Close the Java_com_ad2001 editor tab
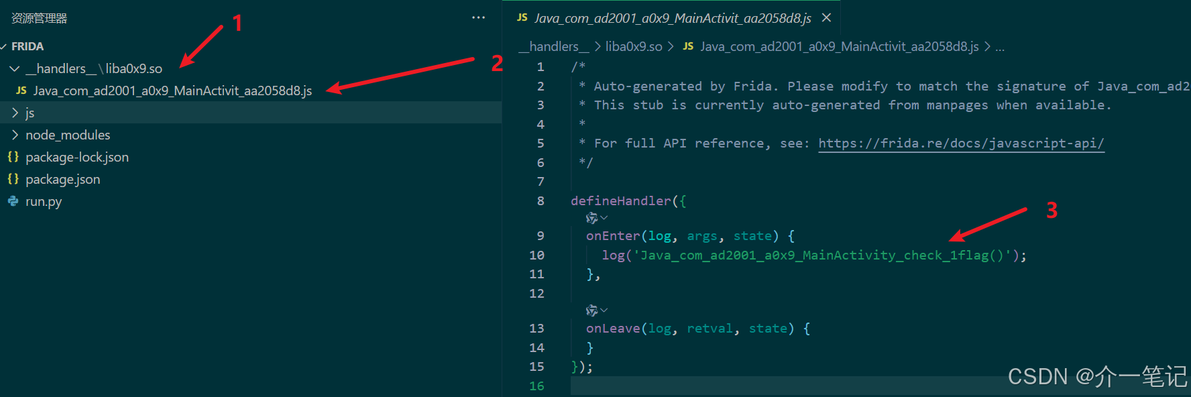The image size is (1191, 397). (x=827, y=18)
